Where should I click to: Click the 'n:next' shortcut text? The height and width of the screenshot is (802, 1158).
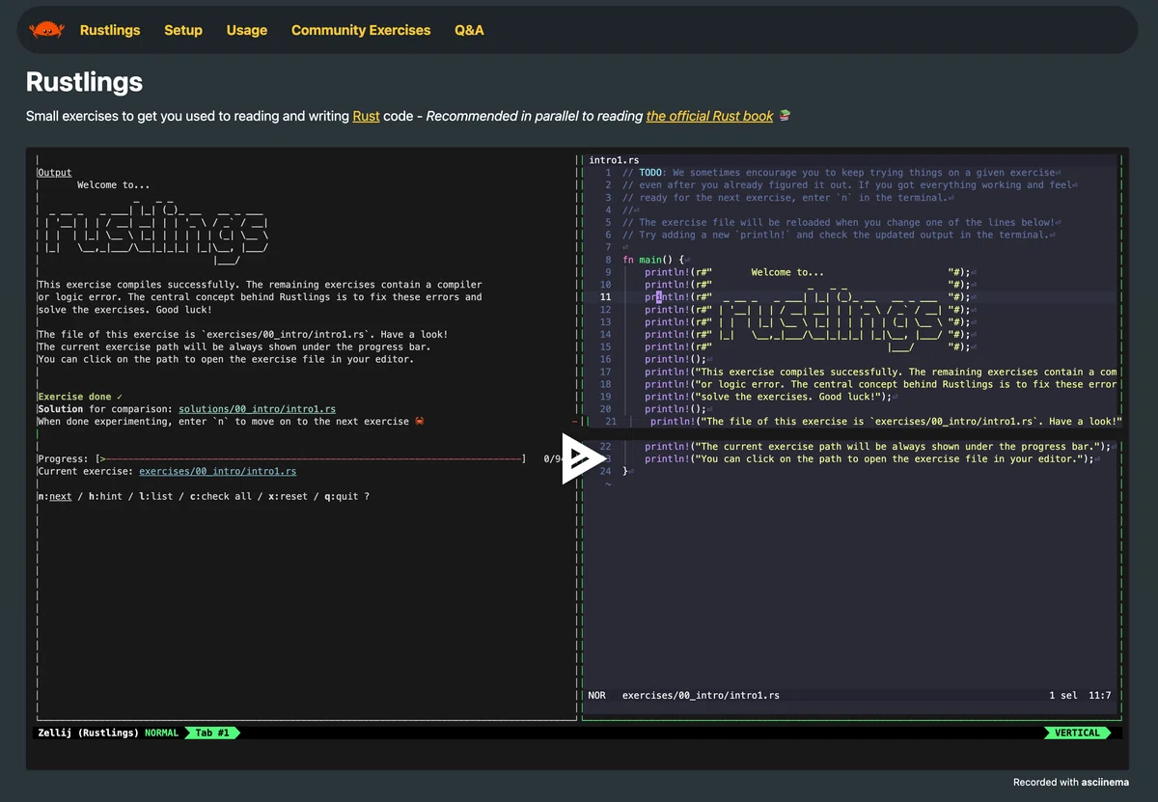[x=55, y=496]
